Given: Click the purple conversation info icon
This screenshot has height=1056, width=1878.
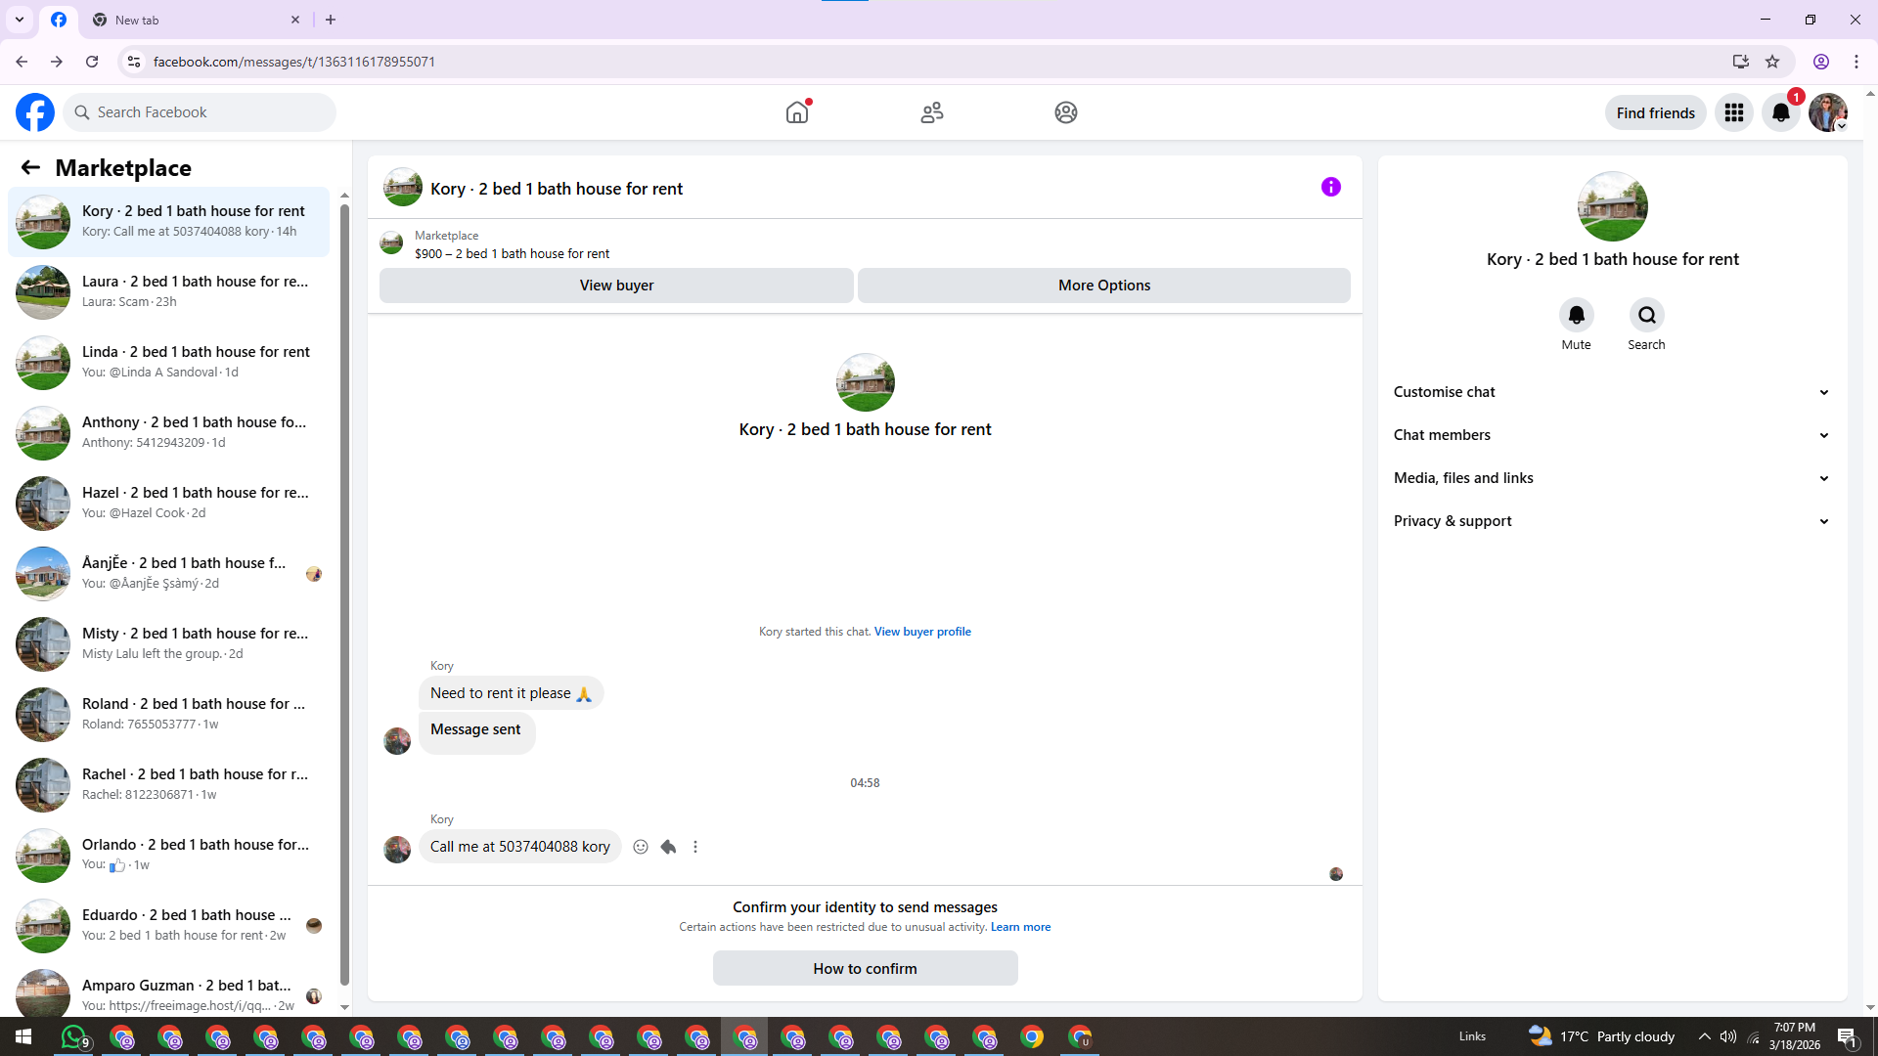Looking at the screenshot, I should pyautogui.click(x=1330, y=187).
